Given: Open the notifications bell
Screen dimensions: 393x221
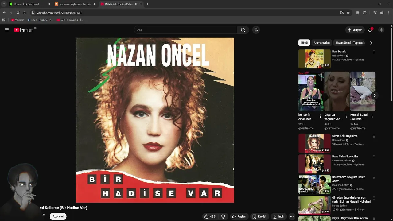Looking at the screenshot, I should click(x=370, y=30).
